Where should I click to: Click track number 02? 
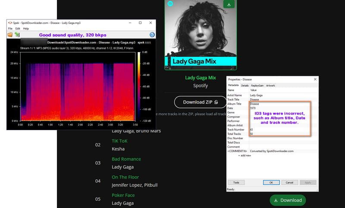pyautogui.click(x=98, y=145)
